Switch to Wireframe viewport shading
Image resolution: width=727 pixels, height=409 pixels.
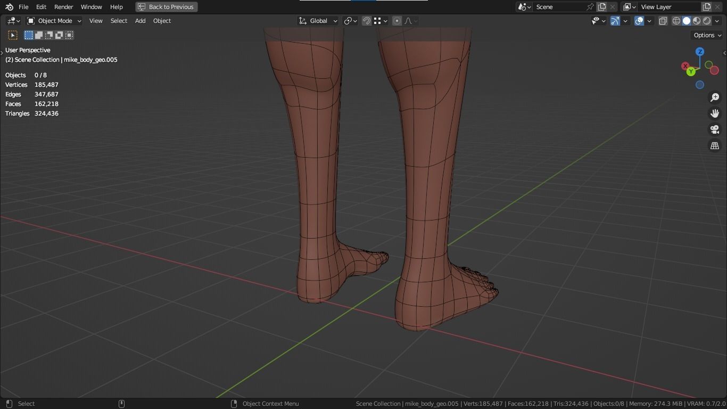click(x=676, y=21)
